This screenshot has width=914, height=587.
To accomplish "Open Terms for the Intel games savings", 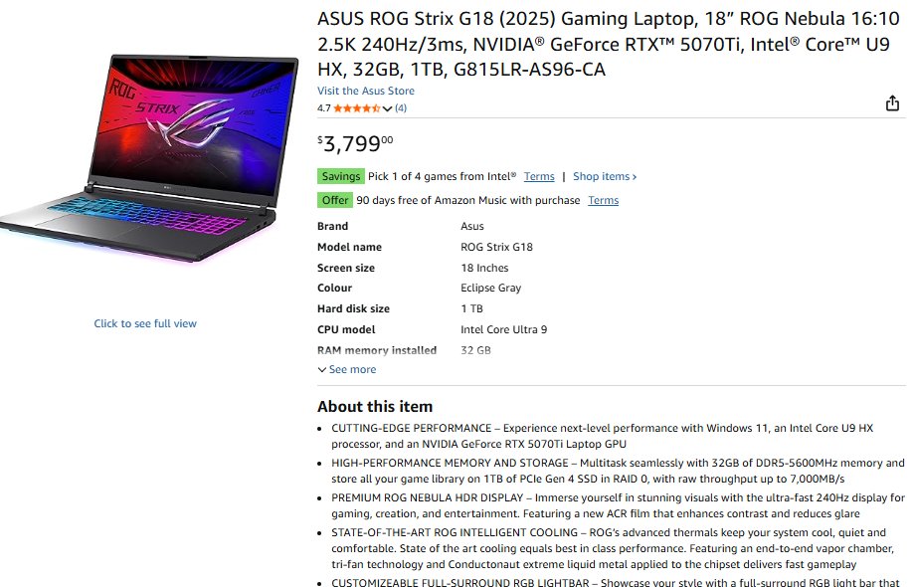I will 539,176.
